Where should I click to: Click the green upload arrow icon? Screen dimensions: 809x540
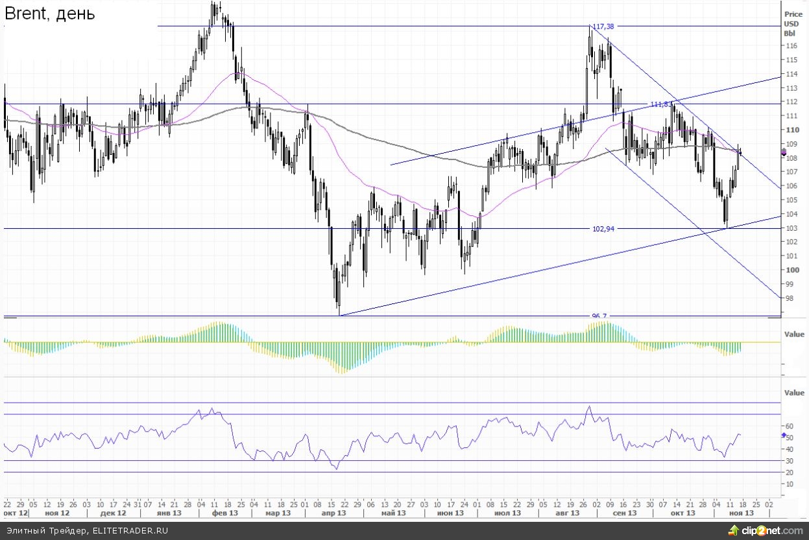point(733,530)
